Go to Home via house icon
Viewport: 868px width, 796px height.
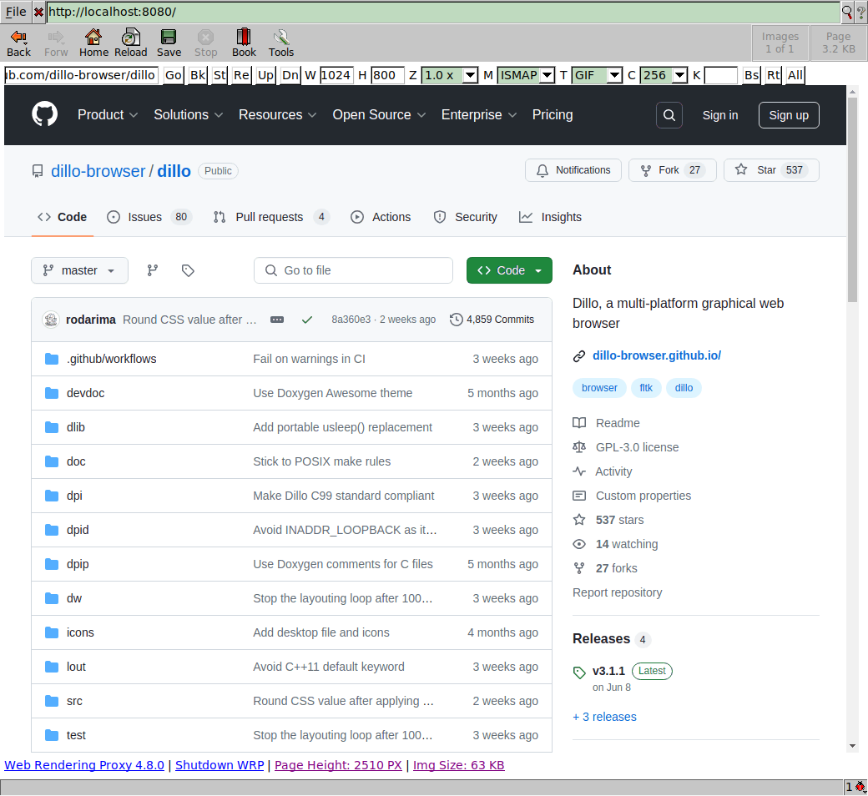pyautogui.click(x=93, y=37)
